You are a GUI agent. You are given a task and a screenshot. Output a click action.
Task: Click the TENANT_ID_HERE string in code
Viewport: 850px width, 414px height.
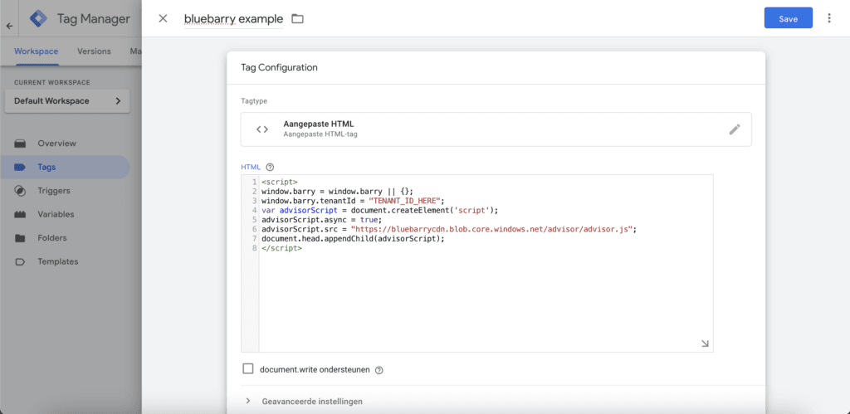(x=406, y=201)
